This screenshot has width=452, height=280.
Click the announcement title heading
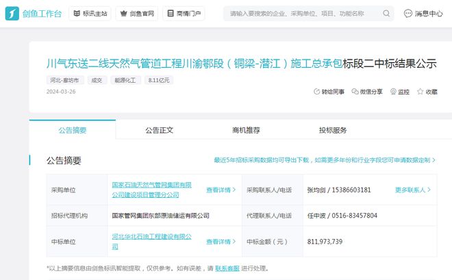click(242, 64)
